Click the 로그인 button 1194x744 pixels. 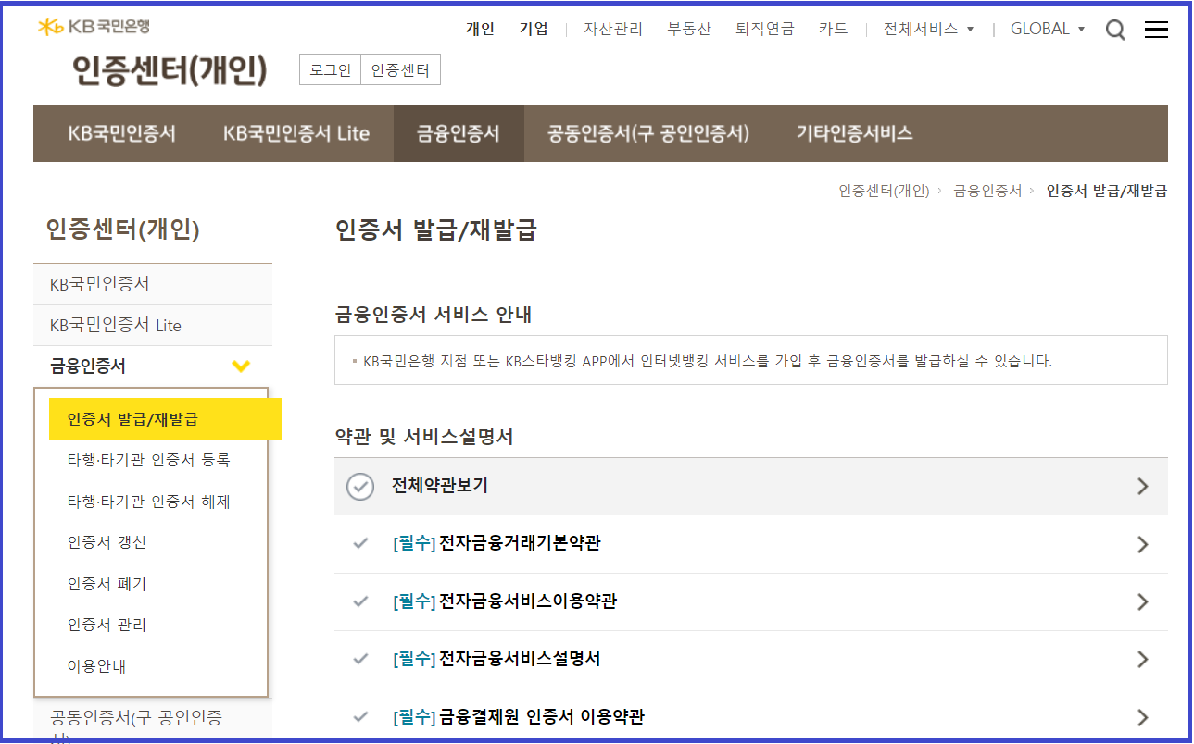[331, 70]
